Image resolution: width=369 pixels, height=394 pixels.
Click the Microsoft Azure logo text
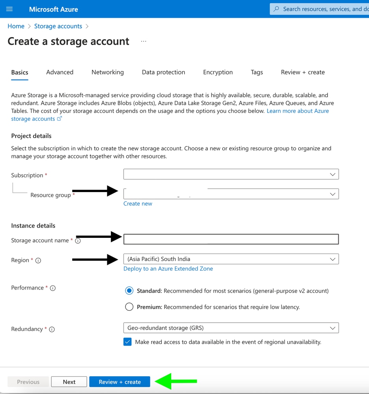click(x=54, y=9)
